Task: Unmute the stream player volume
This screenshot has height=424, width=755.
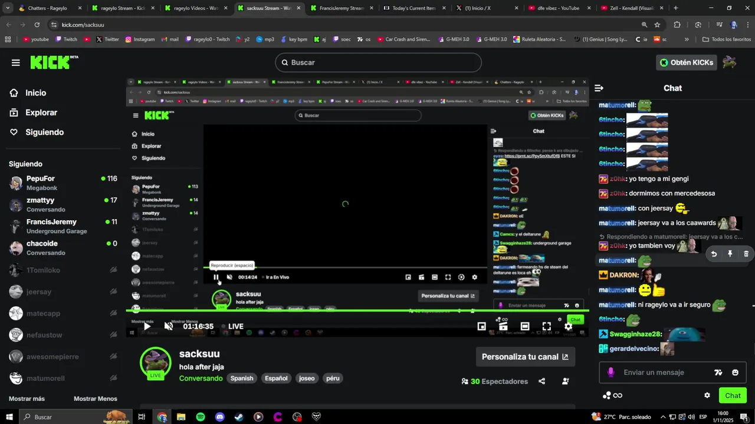Action: tap(168, 326)
